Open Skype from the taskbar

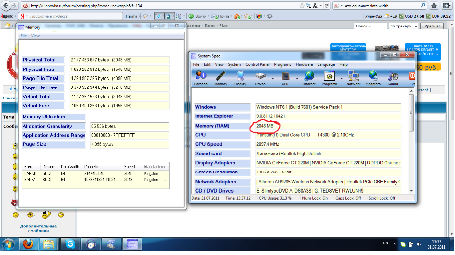pyautogui.click(x=70, y=245)
